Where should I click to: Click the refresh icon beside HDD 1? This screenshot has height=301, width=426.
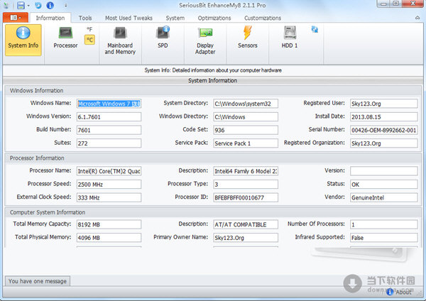315,29
